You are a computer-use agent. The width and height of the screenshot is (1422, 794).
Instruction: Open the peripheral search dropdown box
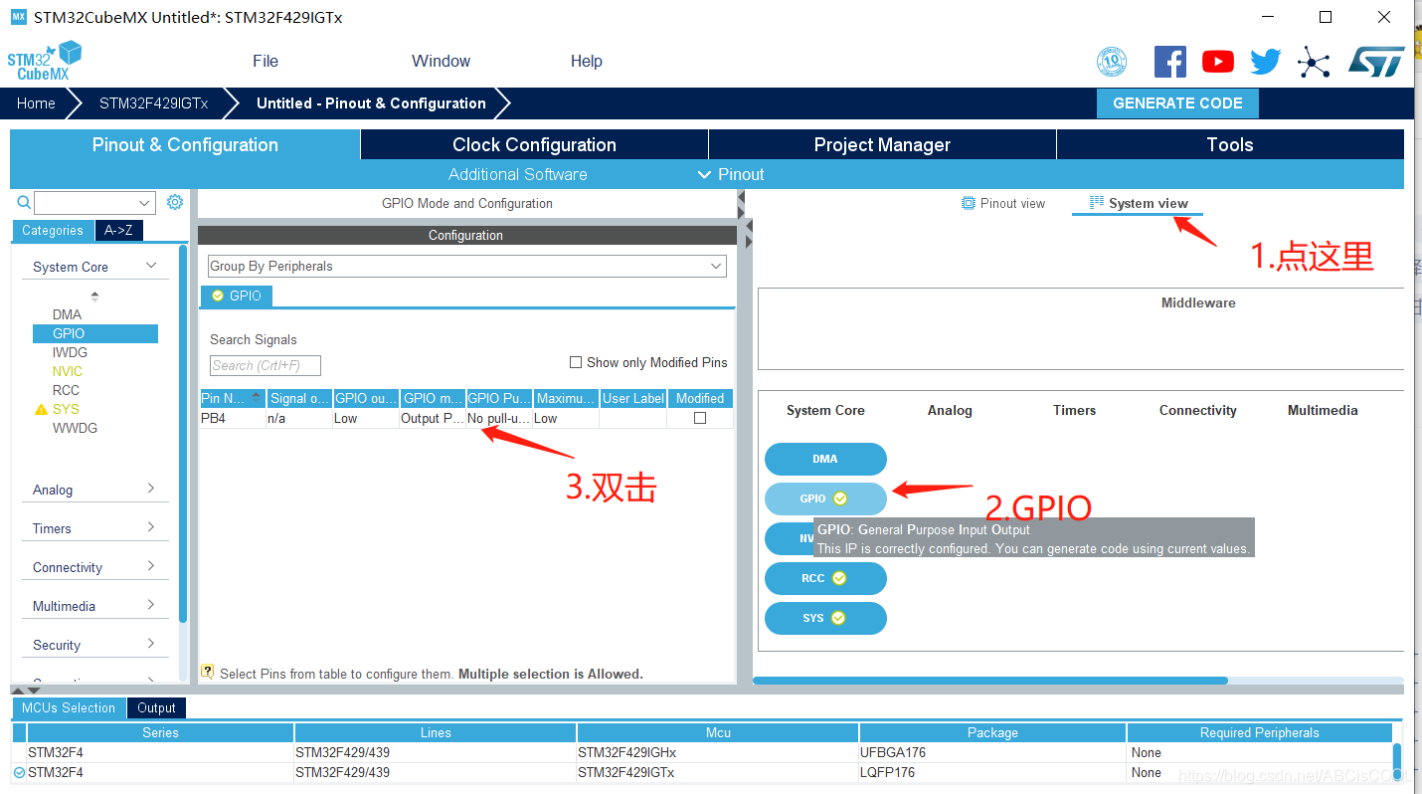click(x=94, y=203)
